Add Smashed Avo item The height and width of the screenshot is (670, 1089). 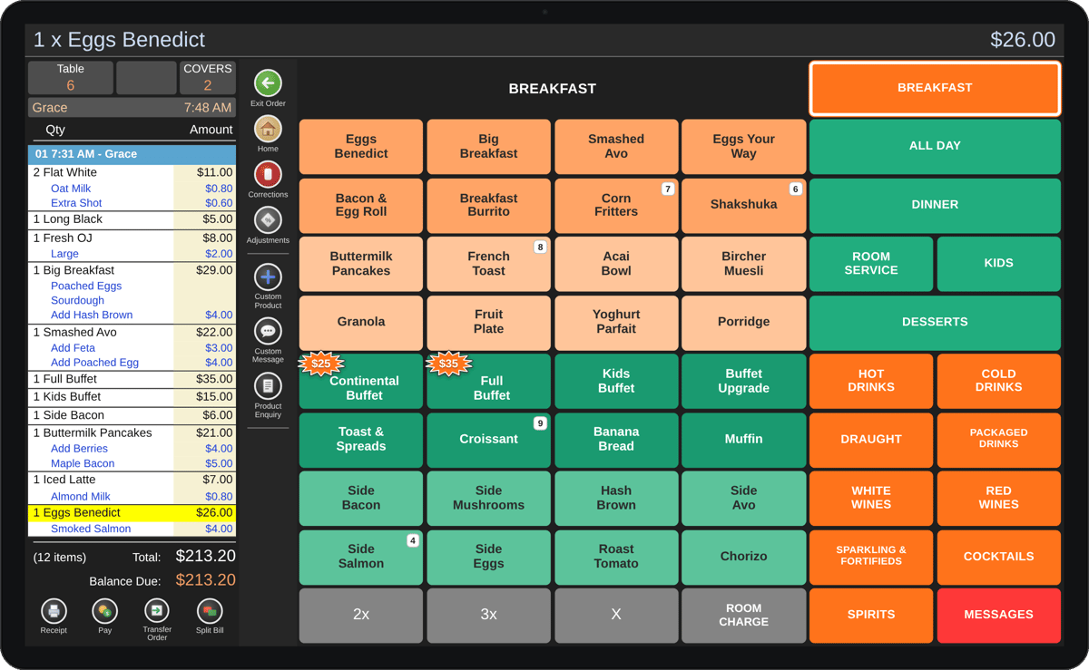click(x=616, y=146)
